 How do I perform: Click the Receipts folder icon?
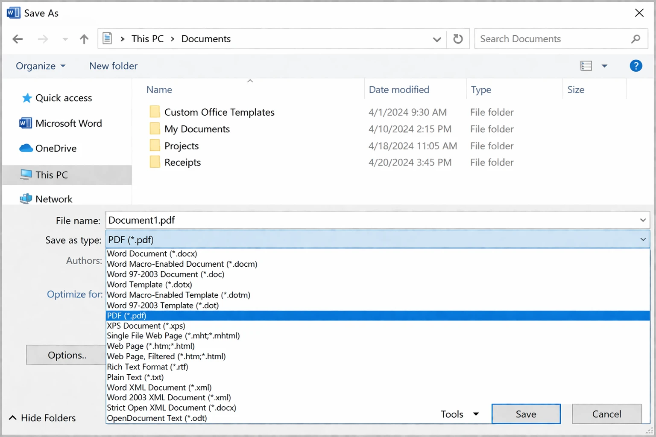pyautogui.click(x=155, y=162)
